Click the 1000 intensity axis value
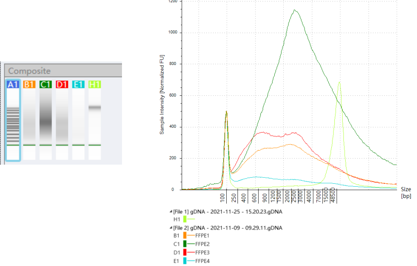The width and height of the screenshot is (417, 266). 173,32
